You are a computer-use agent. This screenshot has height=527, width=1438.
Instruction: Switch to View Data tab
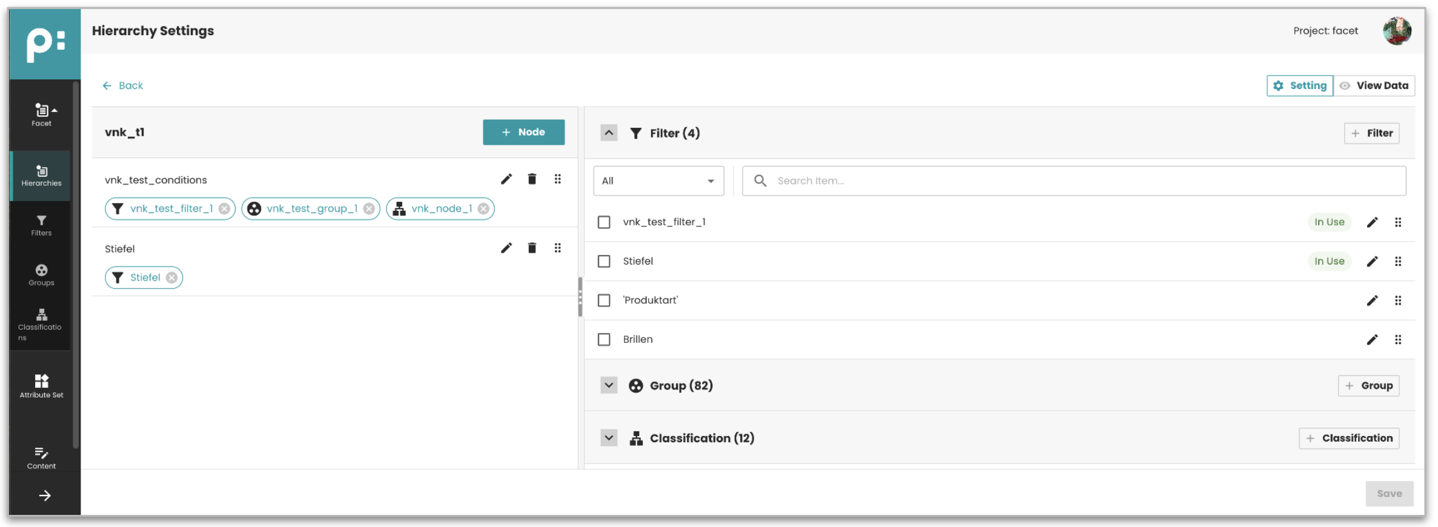pos(1374,86)
